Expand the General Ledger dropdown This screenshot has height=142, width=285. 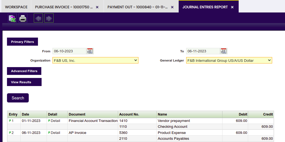[x=229, y=60]
